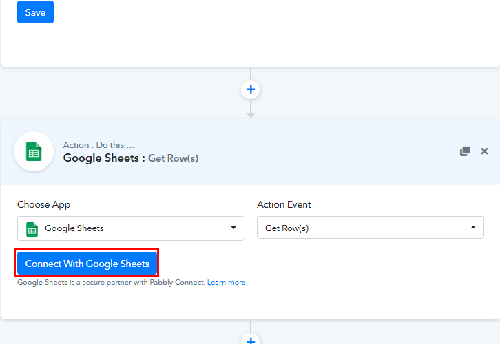Click the 'Choose App' field label
The width and height of the screenshot is (500, 344).
click(x=43, y=204)
